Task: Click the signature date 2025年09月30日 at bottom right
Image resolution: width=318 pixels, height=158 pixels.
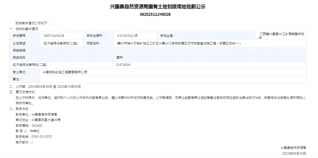Action: click(x=294, y=154)
